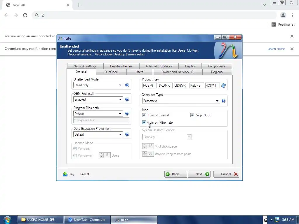Screen dimensions: 299x224
Task: Click the product key field 4C8MT
Action: click(x=213, y=85)
